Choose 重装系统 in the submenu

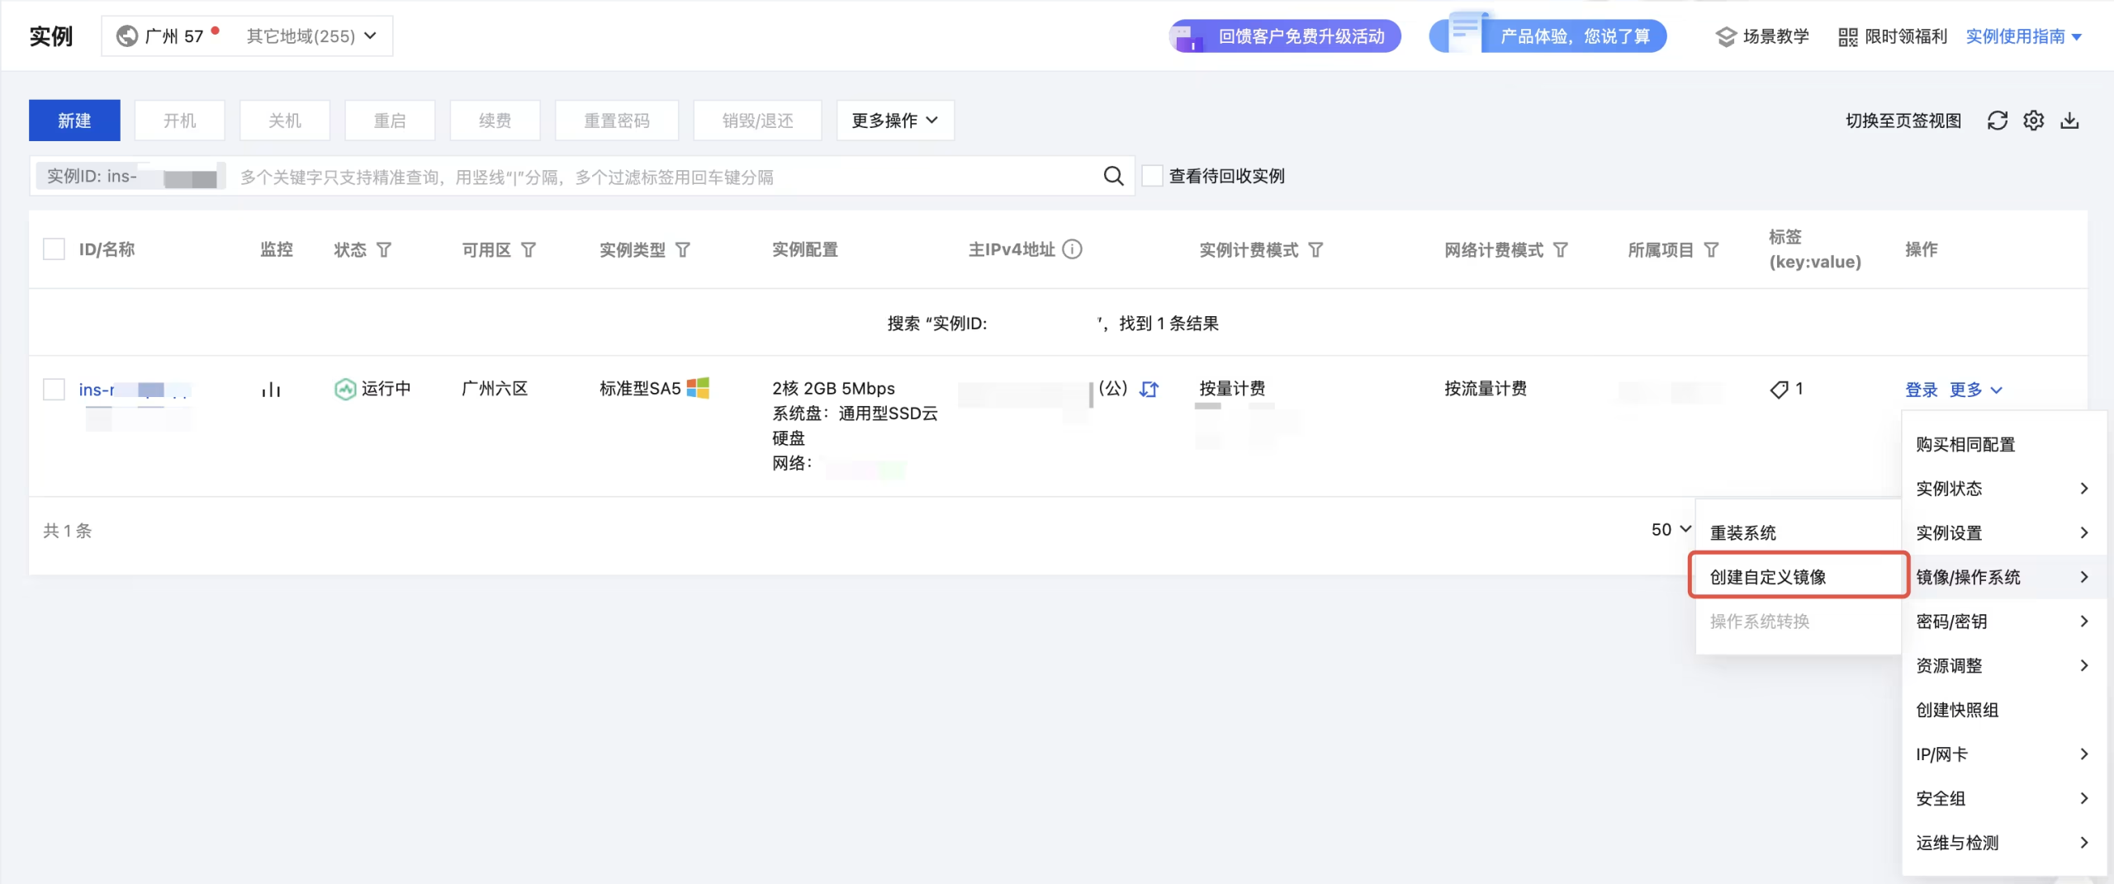[1742, 533]
